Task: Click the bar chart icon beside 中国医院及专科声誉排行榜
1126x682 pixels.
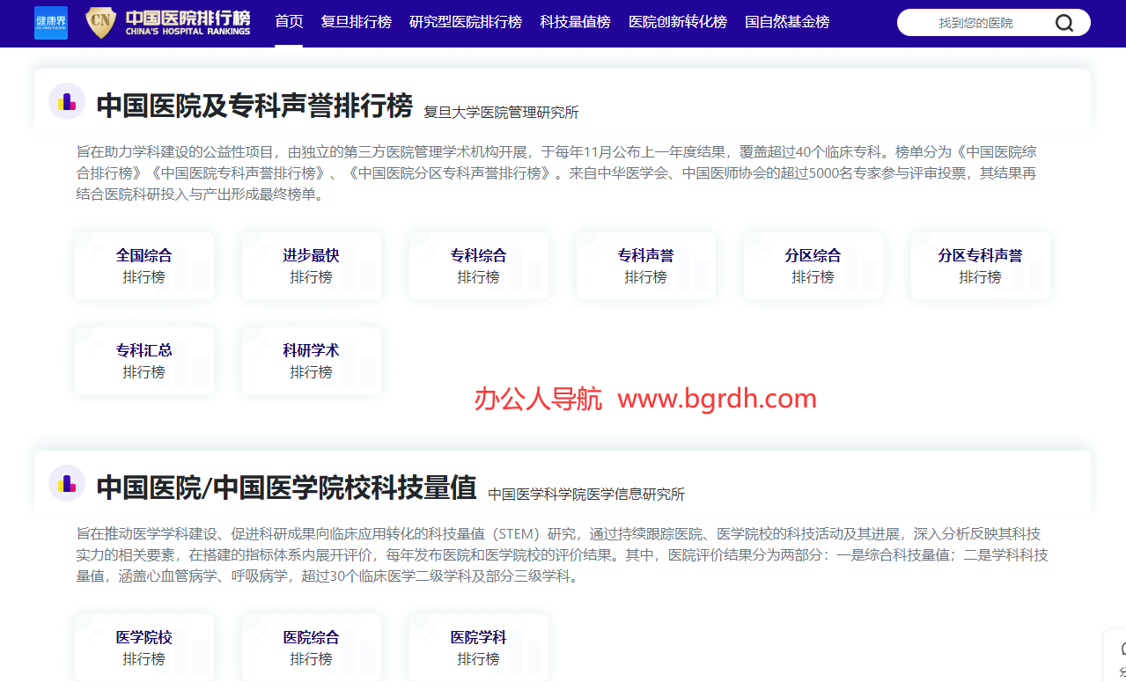Action: click(67, 102)
